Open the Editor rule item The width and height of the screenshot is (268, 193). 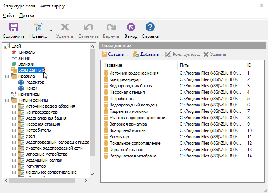[x=35, y=82]
